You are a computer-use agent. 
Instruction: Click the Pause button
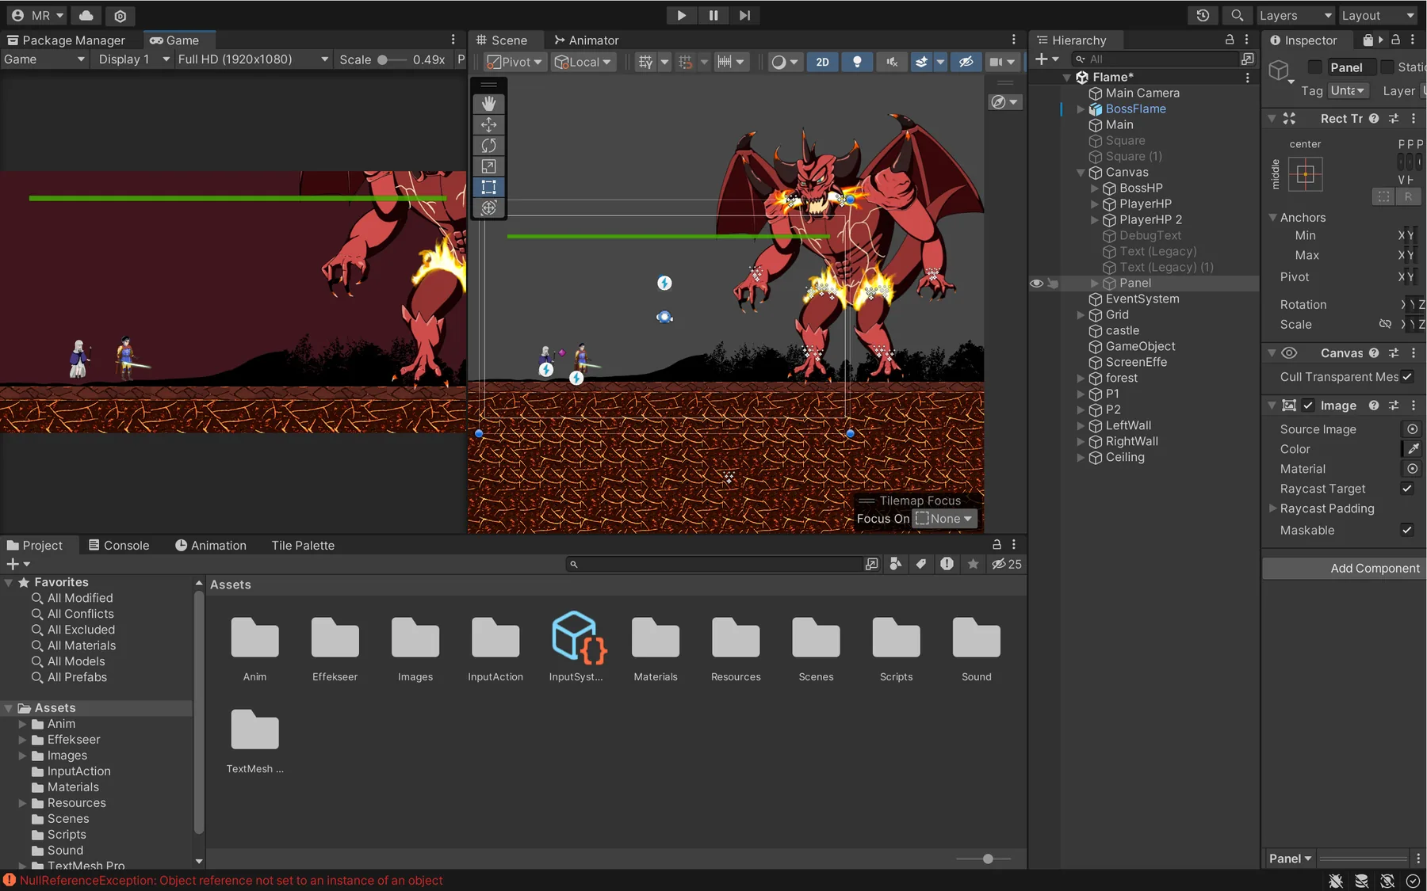713,15
